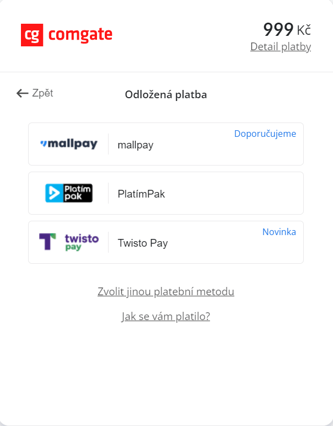Click the Doporučujeme badge on mallpay
Image resolution: width=333 pixels, height=426 pixels.
265,134
